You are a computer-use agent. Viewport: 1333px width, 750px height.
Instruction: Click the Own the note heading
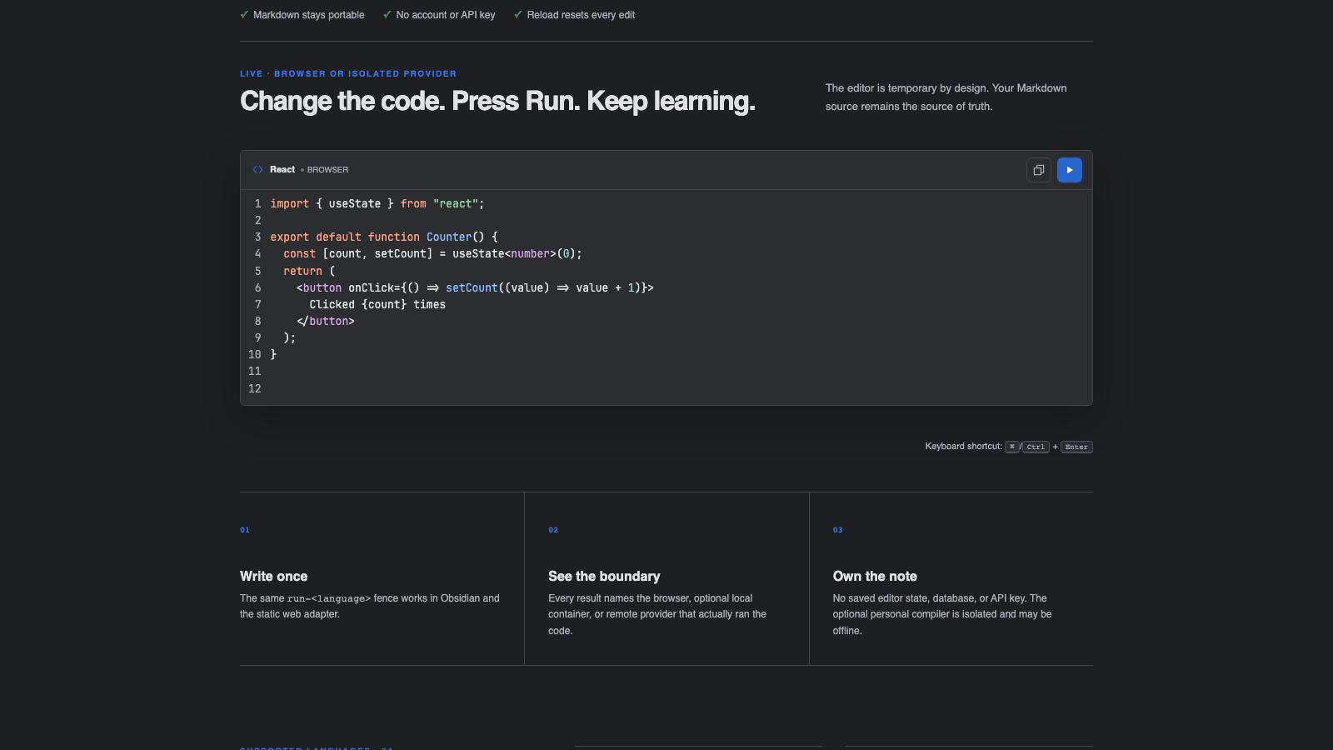pyautogui.click(x=875, y=576)
